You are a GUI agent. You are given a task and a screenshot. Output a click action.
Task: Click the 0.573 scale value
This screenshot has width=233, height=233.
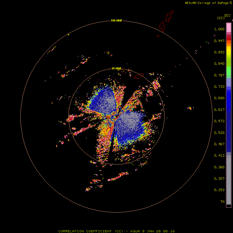pos(219,121)
